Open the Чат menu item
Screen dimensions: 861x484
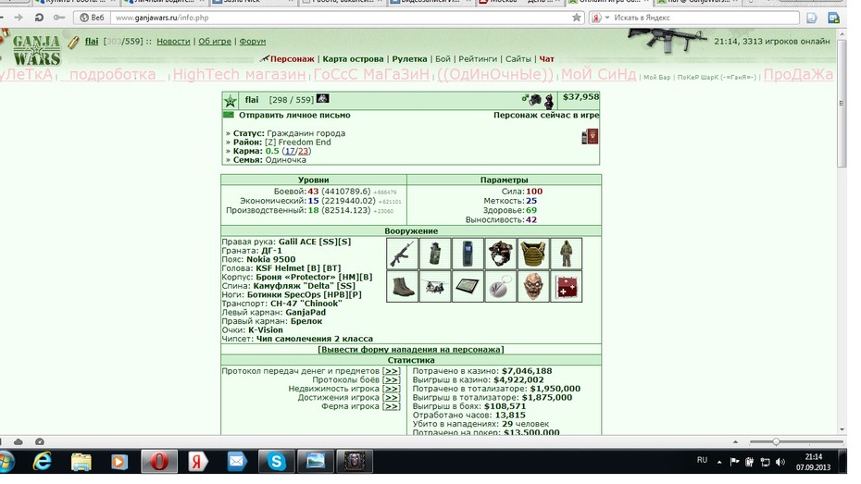point(547,58)
